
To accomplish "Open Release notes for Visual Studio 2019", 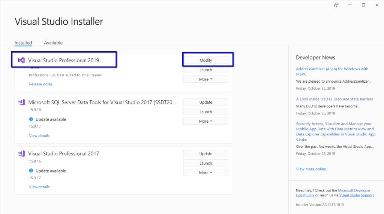I will 41,84.
